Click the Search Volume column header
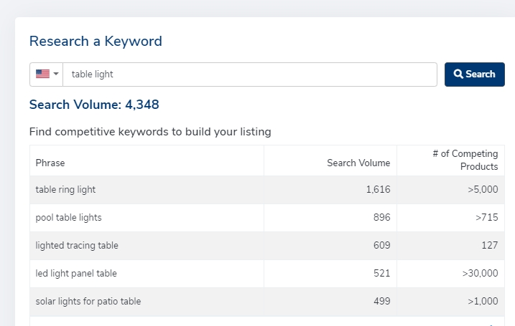Image resolution: width=515 pixels, height=326 pixels. 358,163
